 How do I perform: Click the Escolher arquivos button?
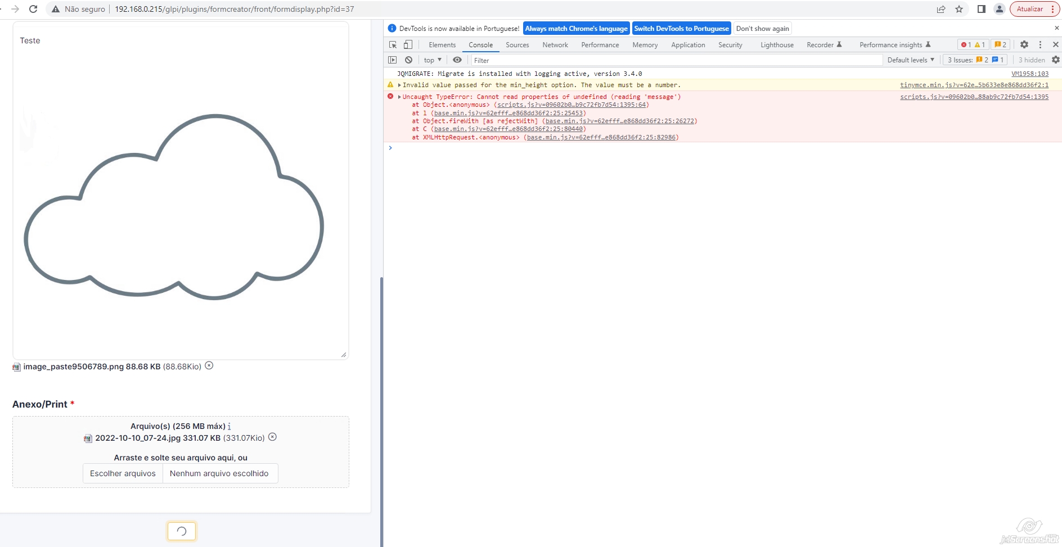(123, 473)
